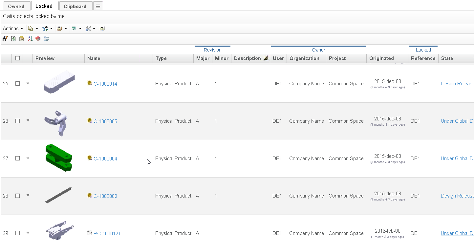This screenshot has height=252, width=474.
Task: Tick the checkbox for row 25
Action: pos(18,84)
